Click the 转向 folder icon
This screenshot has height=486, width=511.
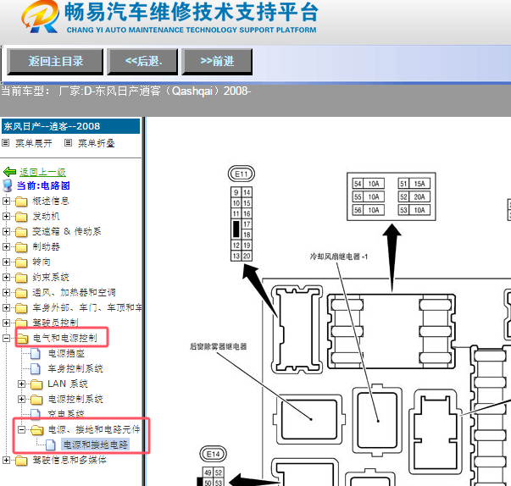(x=21, y=262)
